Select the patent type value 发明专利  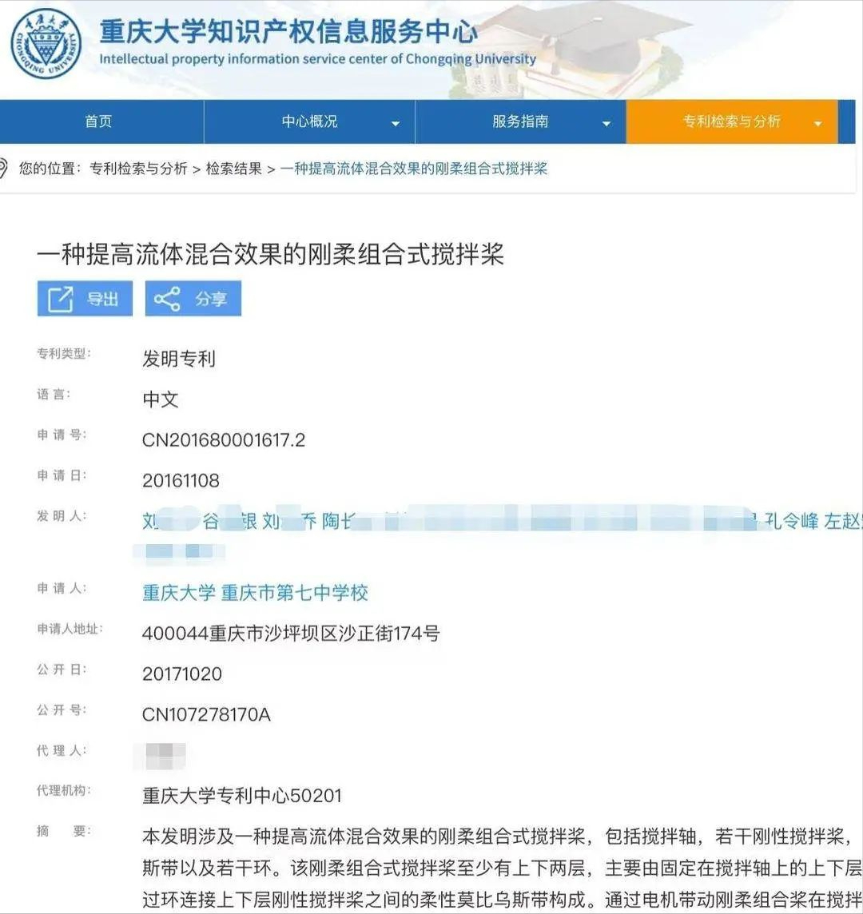tap(179, 359)
